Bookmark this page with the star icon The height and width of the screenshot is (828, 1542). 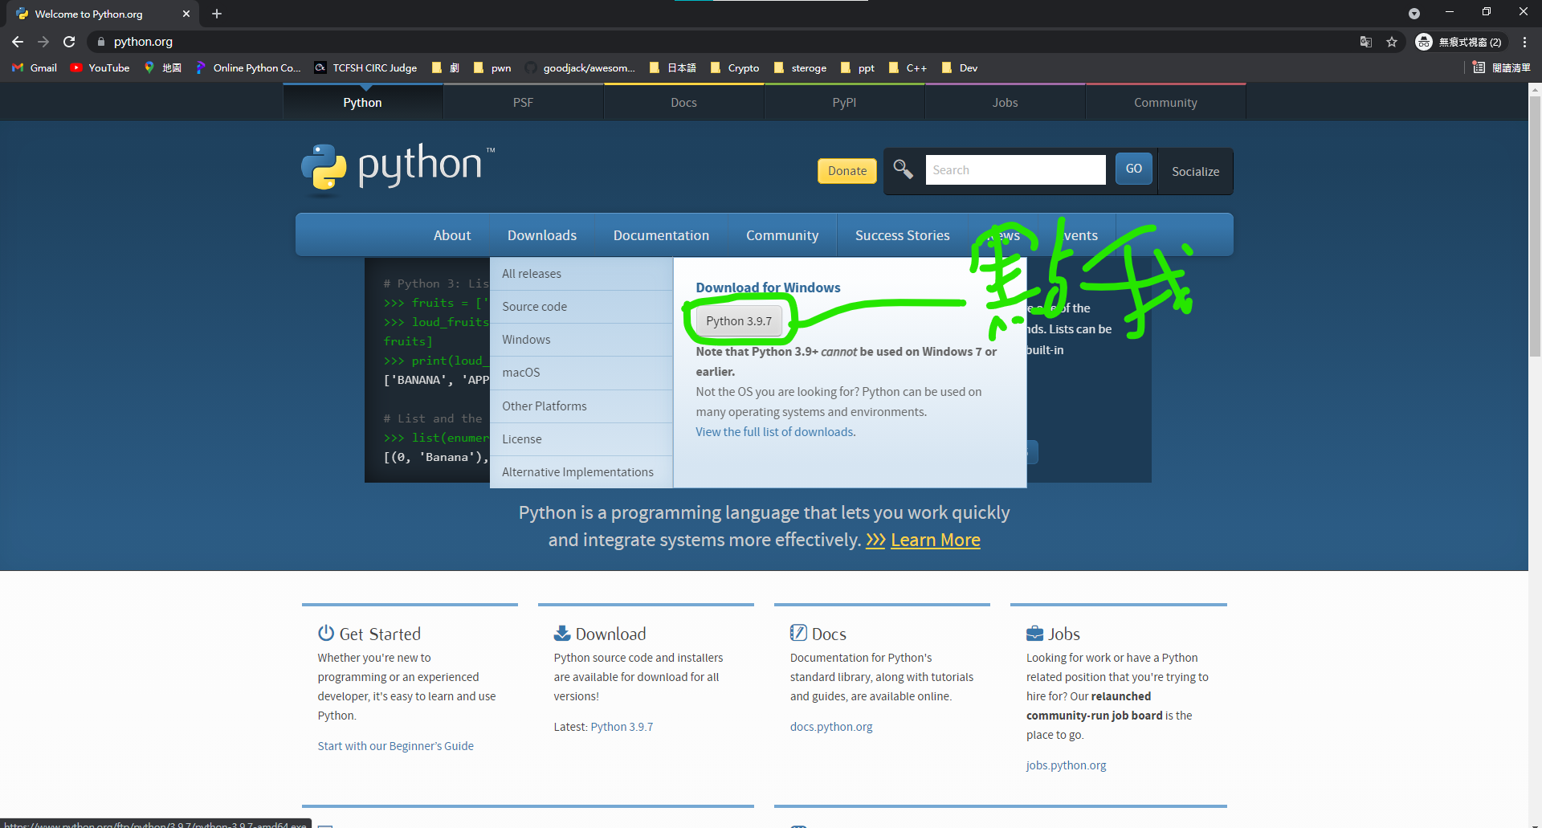1392,42
